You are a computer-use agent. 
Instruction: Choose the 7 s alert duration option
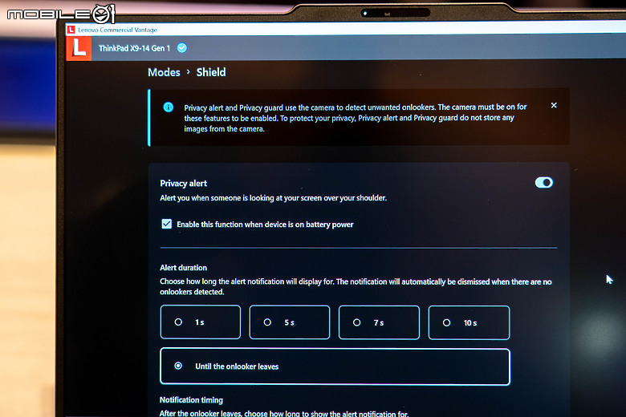click(x=379, y=322)
